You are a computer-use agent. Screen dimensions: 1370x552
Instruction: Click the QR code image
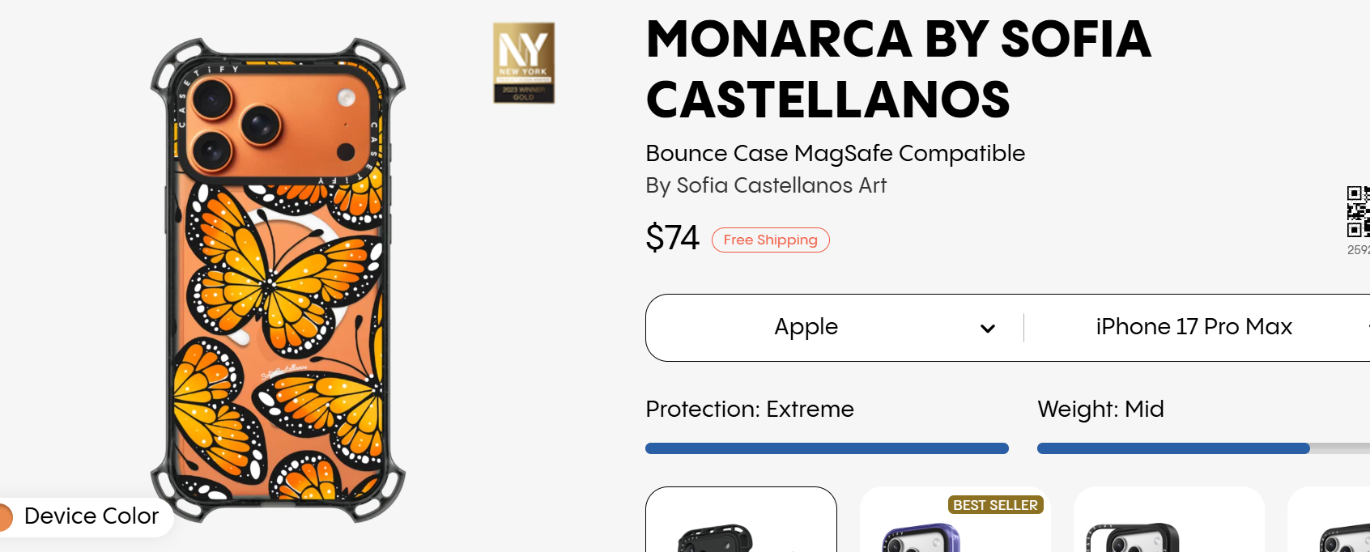click(1359, 211)
